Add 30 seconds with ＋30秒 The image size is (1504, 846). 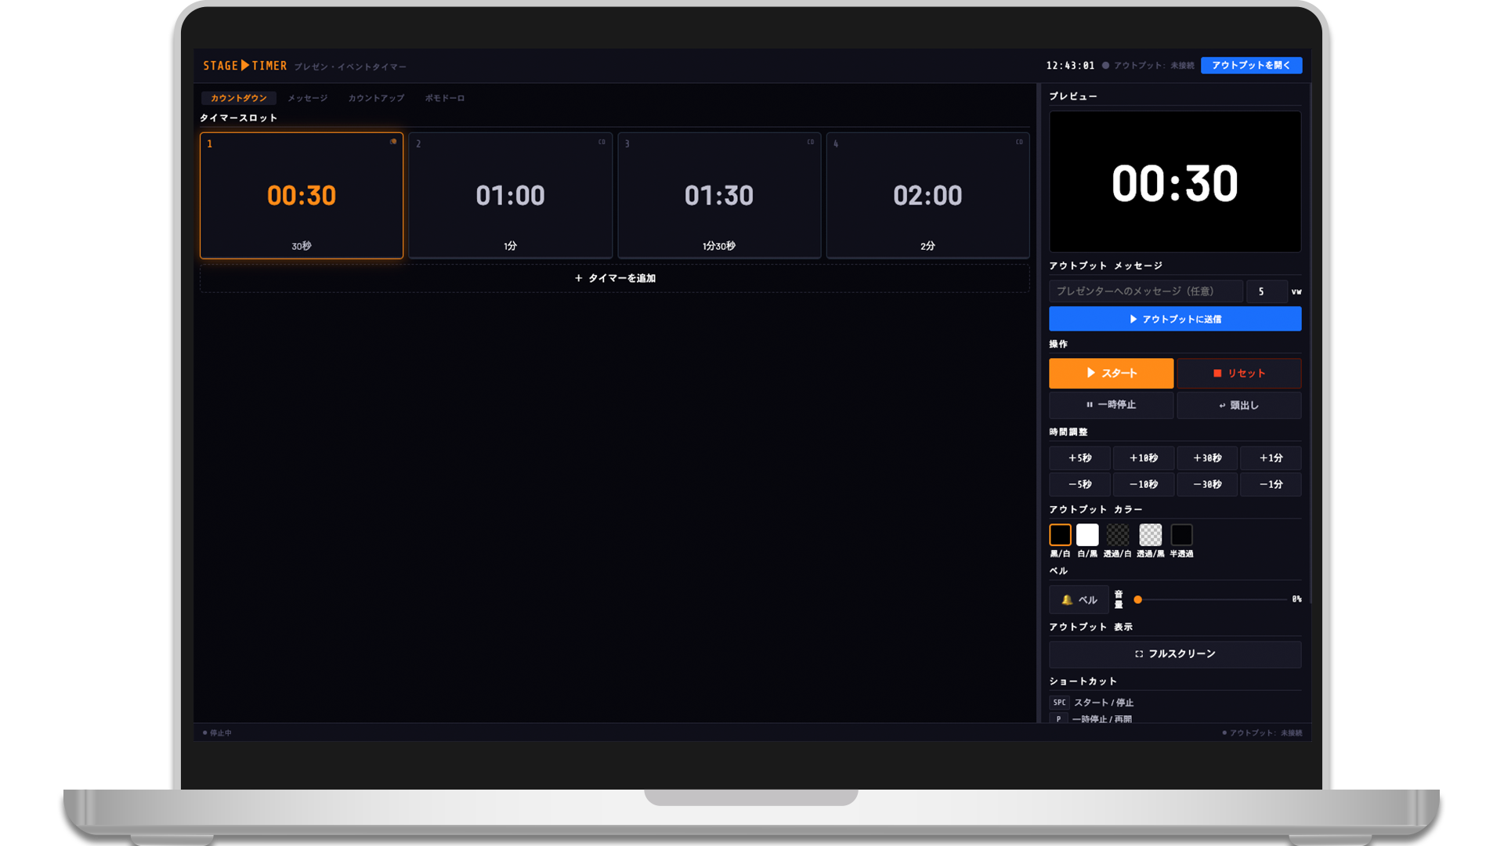coord(1207,457)
